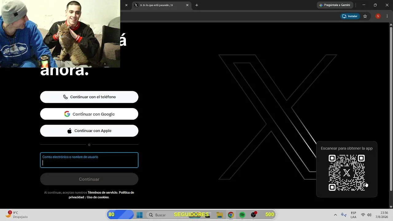
Task: Show hidden system tray icons
Action: (x=335, y=215)
